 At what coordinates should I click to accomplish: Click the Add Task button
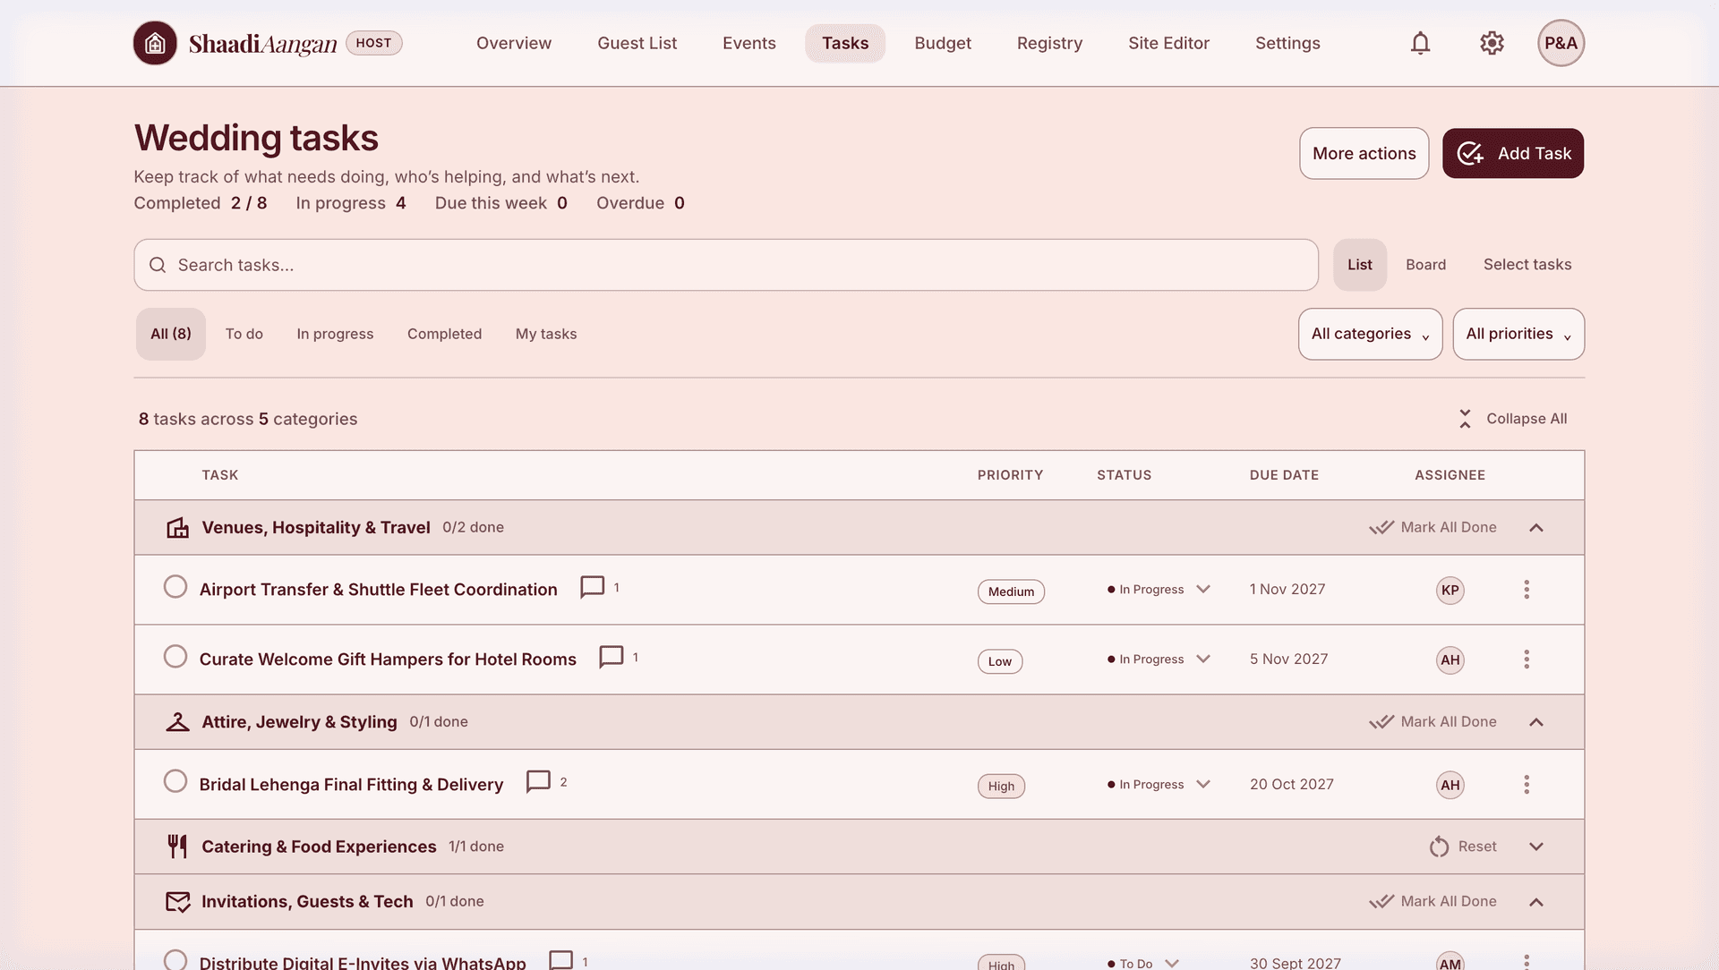(x=1513, y=154)
